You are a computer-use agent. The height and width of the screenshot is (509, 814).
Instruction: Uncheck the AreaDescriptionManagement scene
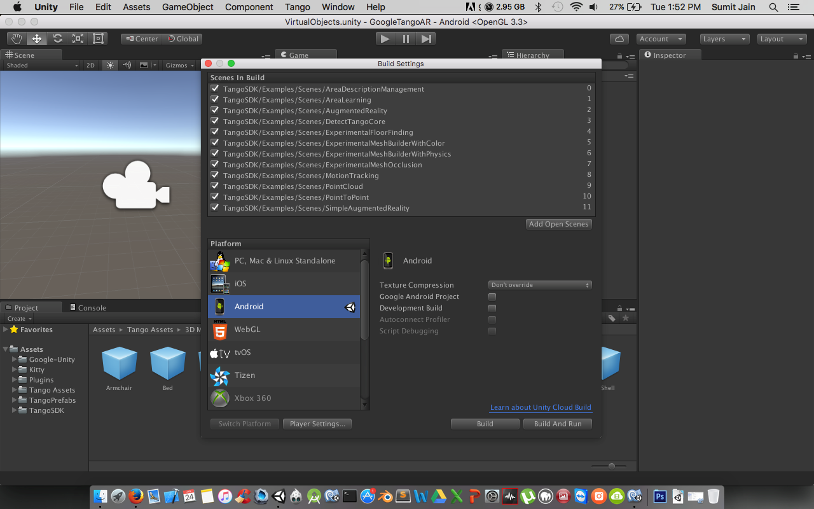click(x=215, y=89)
